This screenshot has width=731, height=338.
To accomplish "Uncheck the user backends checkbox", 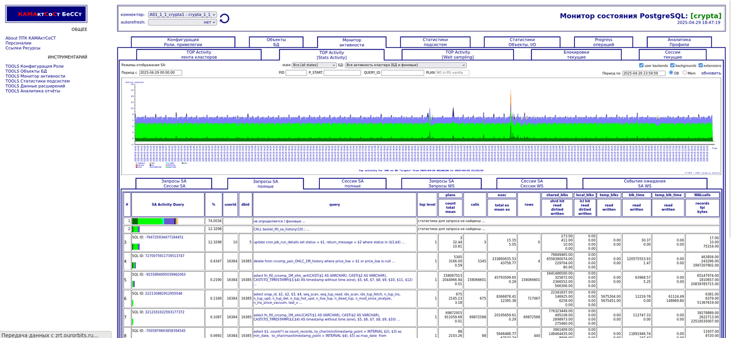I will (641, 65).
